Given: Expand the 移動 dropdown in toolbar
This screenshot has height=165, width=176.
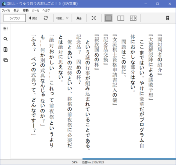Looking at the screenshot, I should coord(62,18).
